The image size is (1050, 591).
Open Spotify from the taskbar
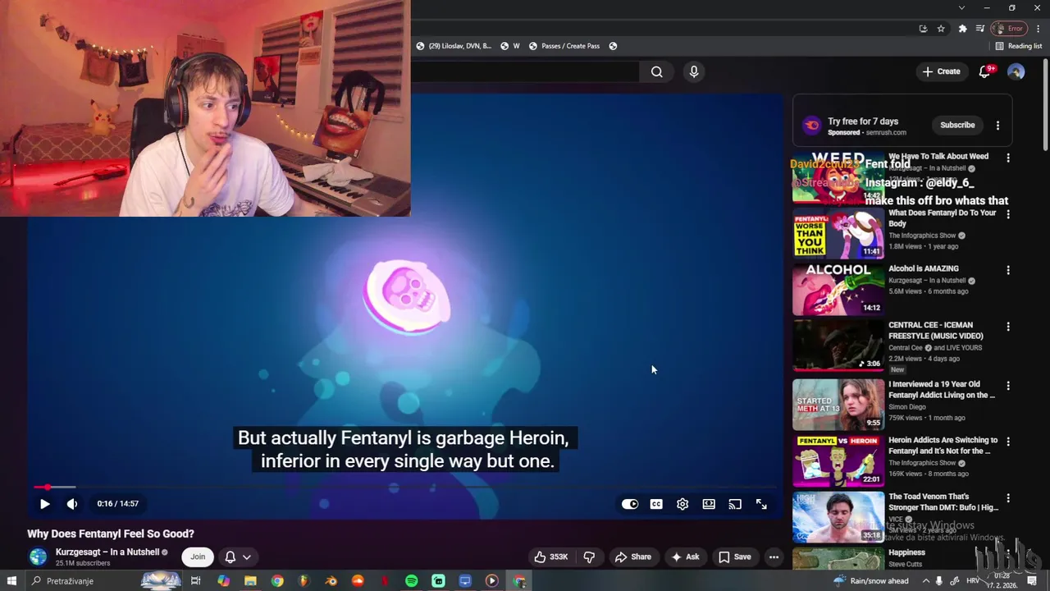tap(412, 581)
